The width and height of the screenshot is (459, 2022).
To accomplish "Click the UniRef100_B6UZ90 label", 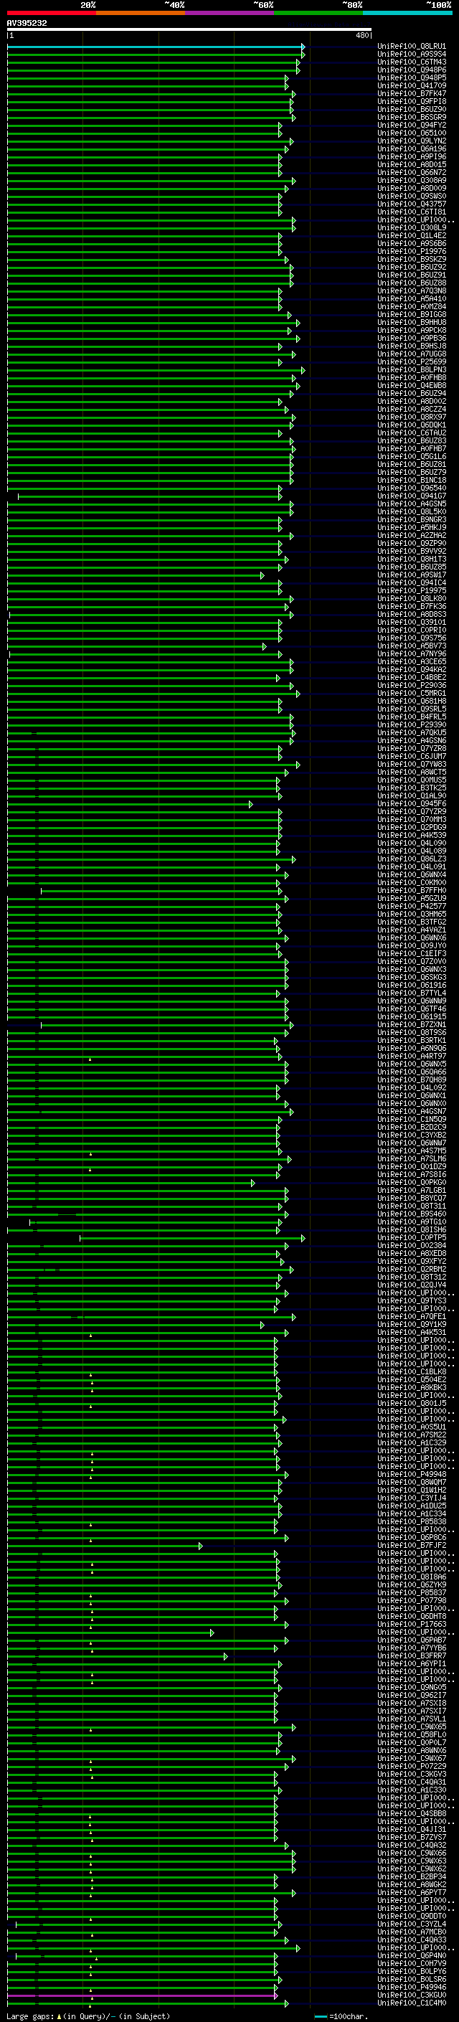I will 412,109.
